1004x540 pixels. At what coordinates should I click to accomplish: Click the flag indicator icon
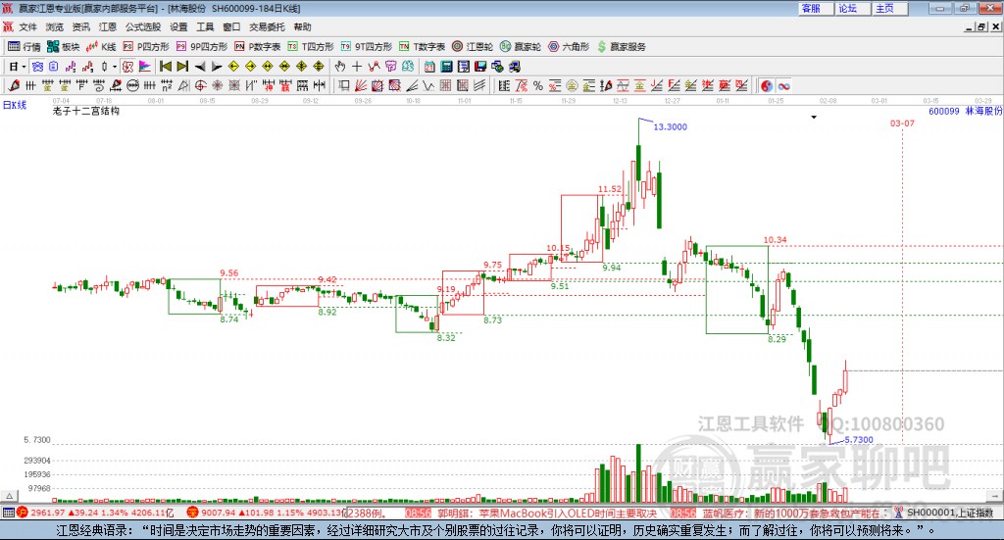(x=145, y=67)
